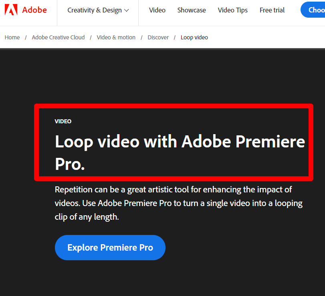Click the small VIDEO label above the heading

click(x=63, y=121)
